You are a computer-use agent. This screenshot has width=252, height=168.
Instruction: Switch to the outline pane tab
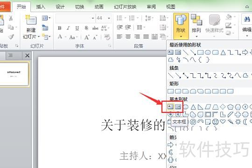[x=11, y=56]
